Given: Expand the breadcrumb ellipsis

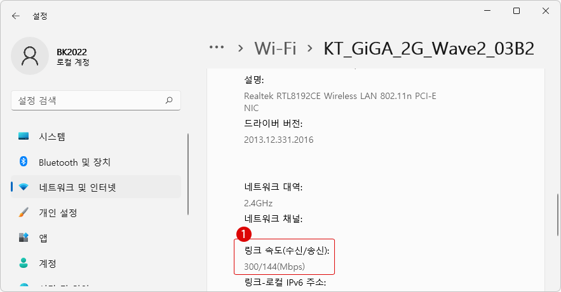Looking at the screenshot, I should pyautogui.click(x=217, y=48).
